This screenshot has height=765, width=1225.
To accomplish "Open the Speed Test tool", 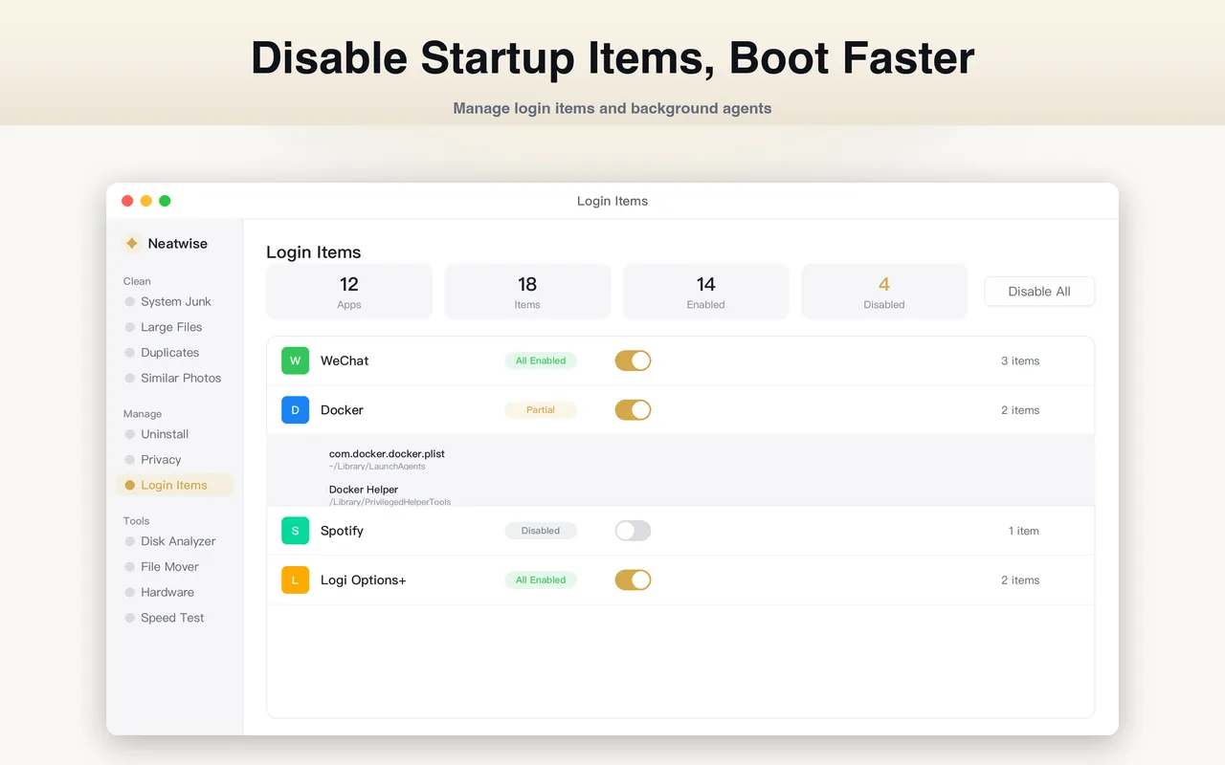I will pos(174,619).
